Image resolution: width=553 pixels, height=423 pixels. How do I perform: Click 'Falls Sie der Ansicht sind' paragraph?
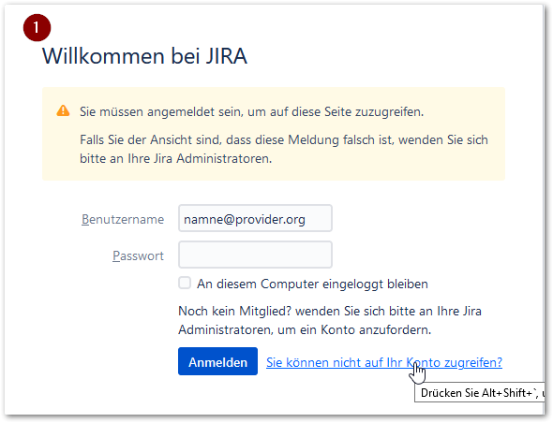click(x=284, y=149)
